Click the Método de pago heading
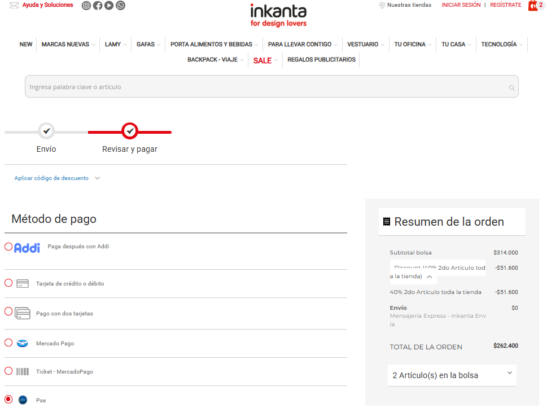Viewport: 560px width, 408px height. [54, 219]
